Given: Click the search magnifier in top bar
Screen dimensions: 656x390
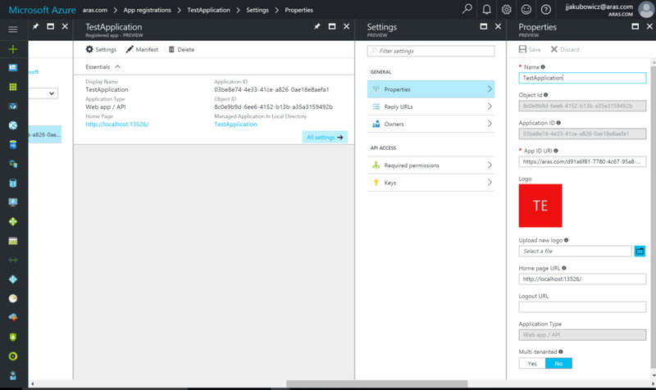Looking at the screenshot, I should point(467,10).
